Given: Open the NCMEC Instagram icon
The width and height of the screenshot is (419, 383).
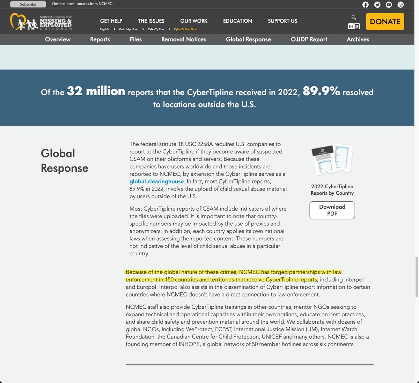Looking at the screenshot, I should click(x=400, y=5).
